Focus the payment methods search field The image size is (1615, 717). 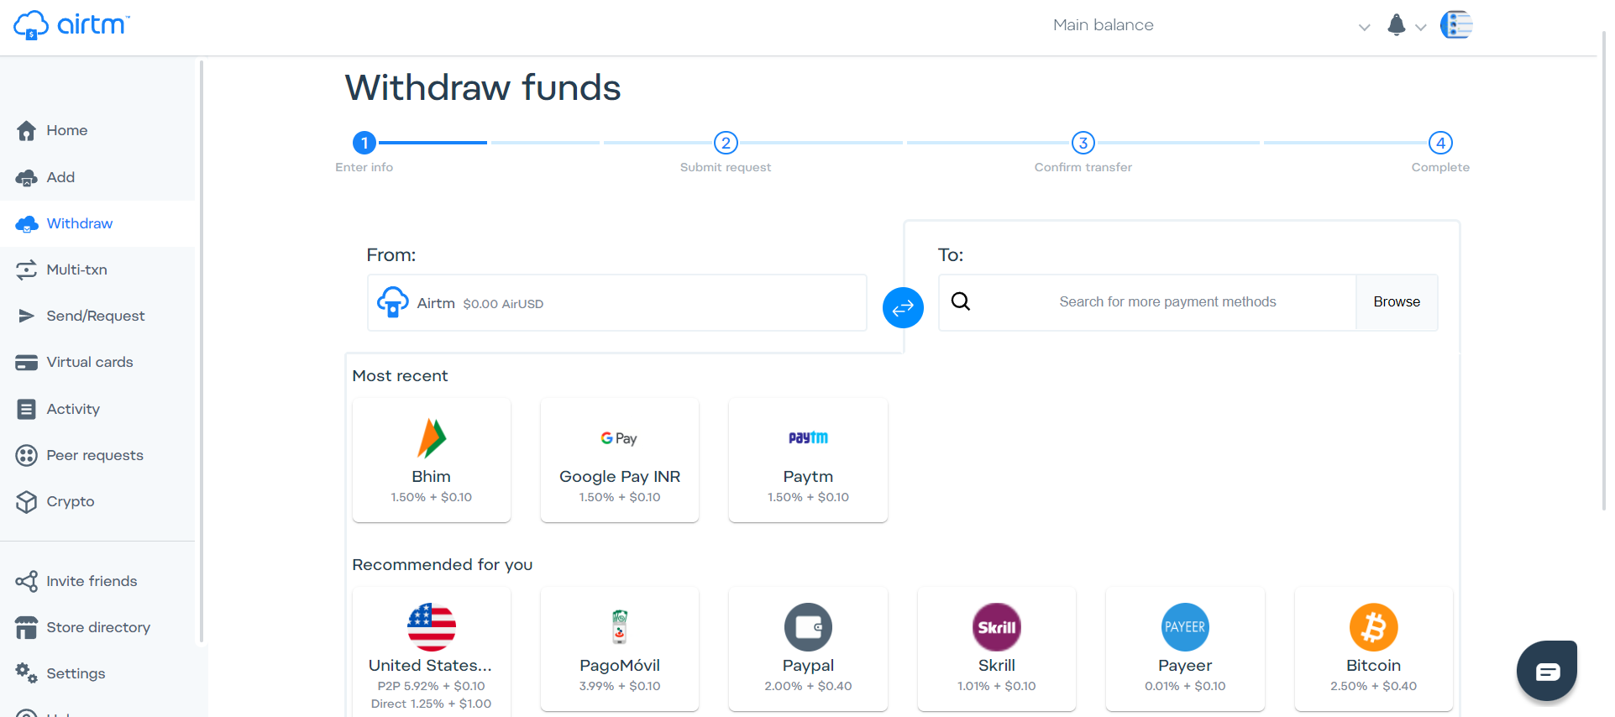coord(1167,302)
